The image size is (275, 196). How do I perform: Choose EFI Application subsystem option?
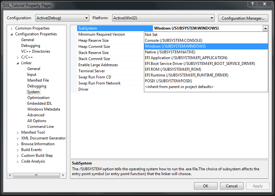pyautogui.click(x=206, y=58)
